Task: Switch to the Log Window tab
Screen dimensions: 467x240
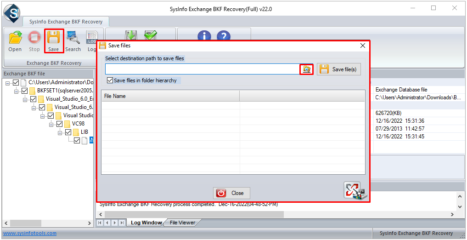Action: coord(146,223)
